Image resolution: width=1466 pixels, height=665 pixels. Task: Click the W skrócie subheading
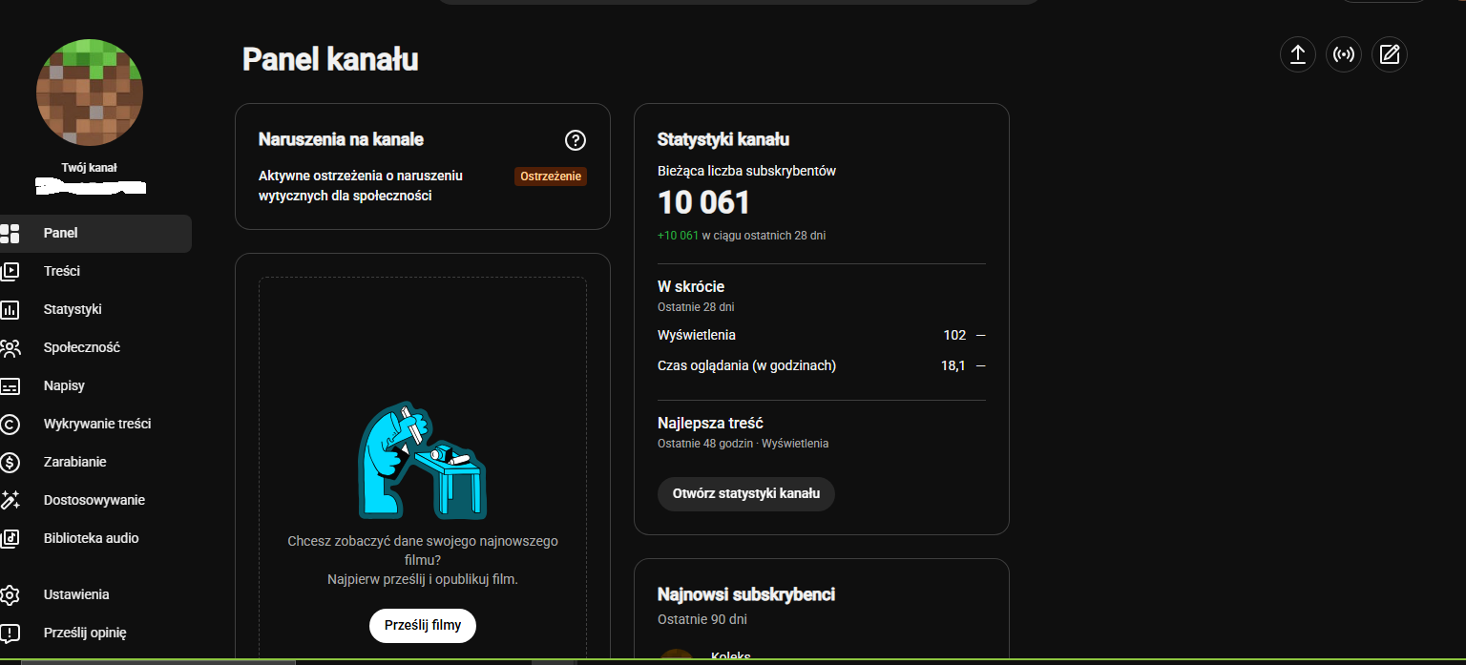[691, 286]
